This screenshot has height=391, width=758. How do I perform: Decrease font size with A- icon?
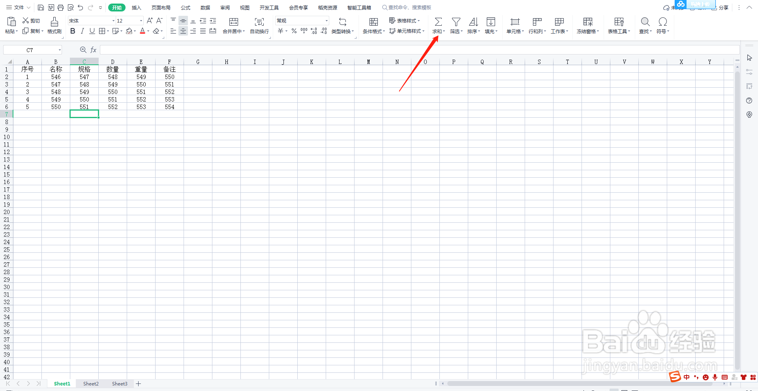(159, 21)
